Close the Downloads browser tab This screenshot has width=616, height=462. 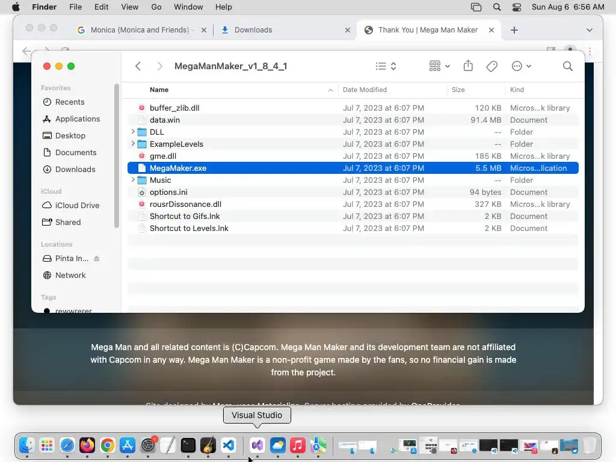347,30
